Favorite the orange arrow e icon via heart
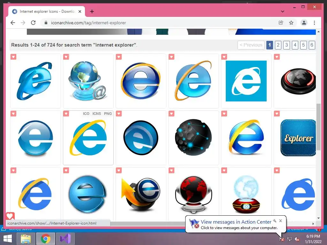Screen dimensions: 327x245 pos(119,170)
